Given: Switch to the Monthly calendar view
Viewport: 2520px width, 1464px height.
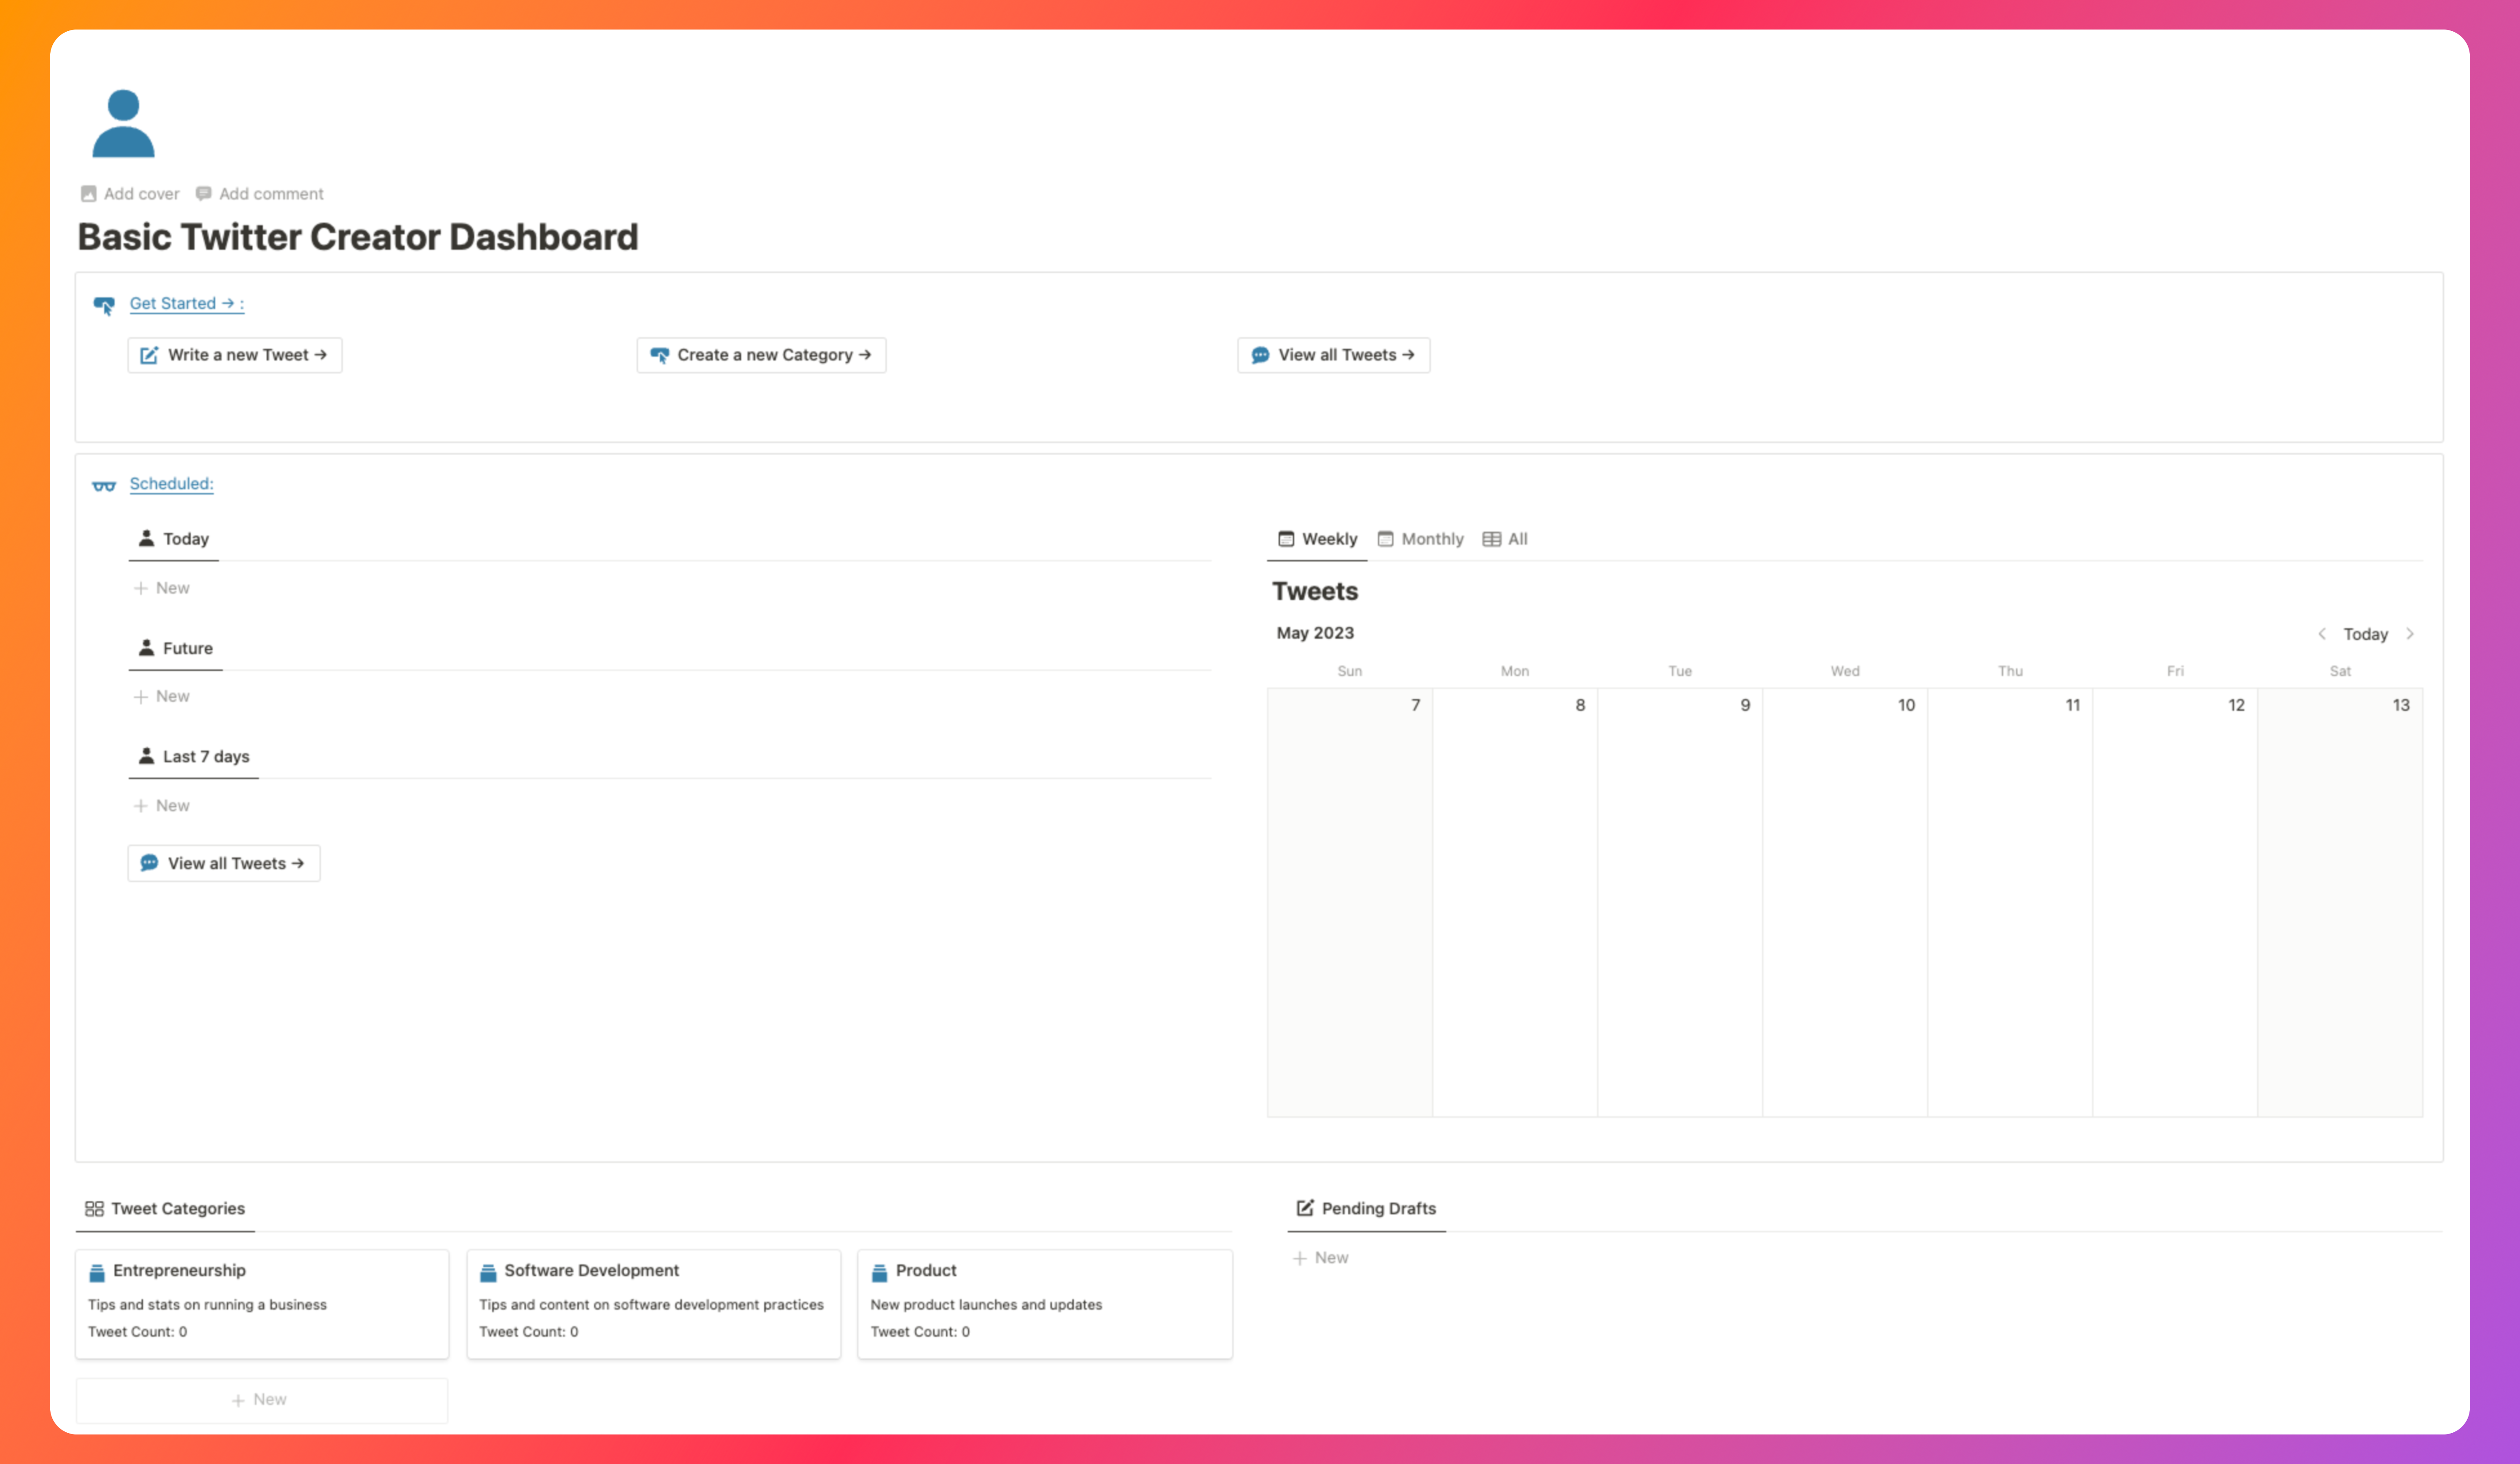Looking at the screenshot, I should [x=1421, y=539].
